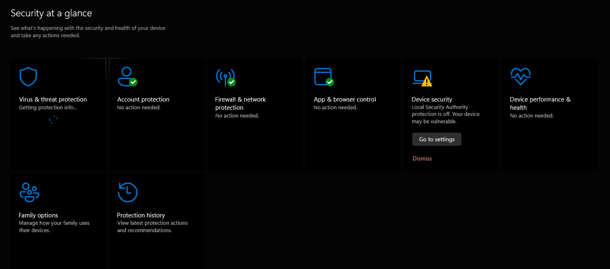The width and height of the screenshot is (610, 269).
Task: Click 'No action needed.' under Firewall & network protection
Action: tap(237, 116)
